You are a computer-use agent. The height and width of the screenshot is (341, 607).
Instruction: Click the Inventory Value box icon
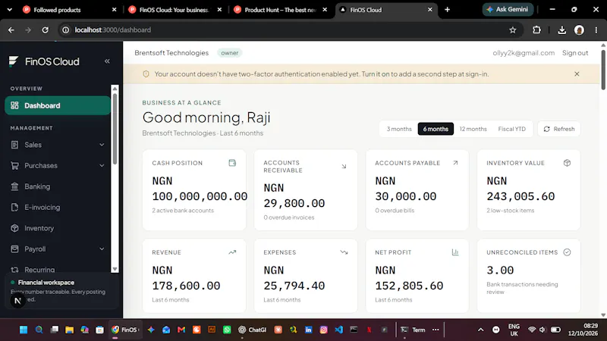(x=567, y=163)
